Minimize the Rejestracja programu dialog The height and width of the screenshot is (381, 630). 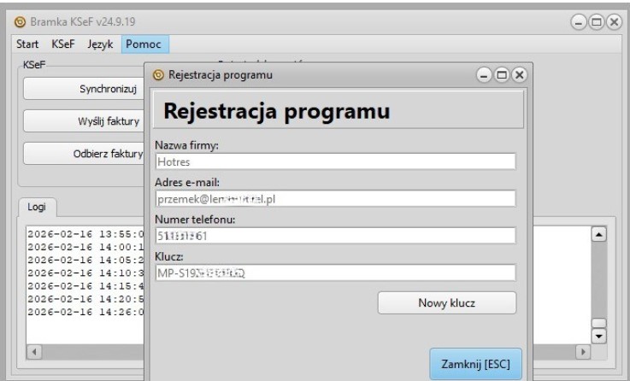point(486,75)
